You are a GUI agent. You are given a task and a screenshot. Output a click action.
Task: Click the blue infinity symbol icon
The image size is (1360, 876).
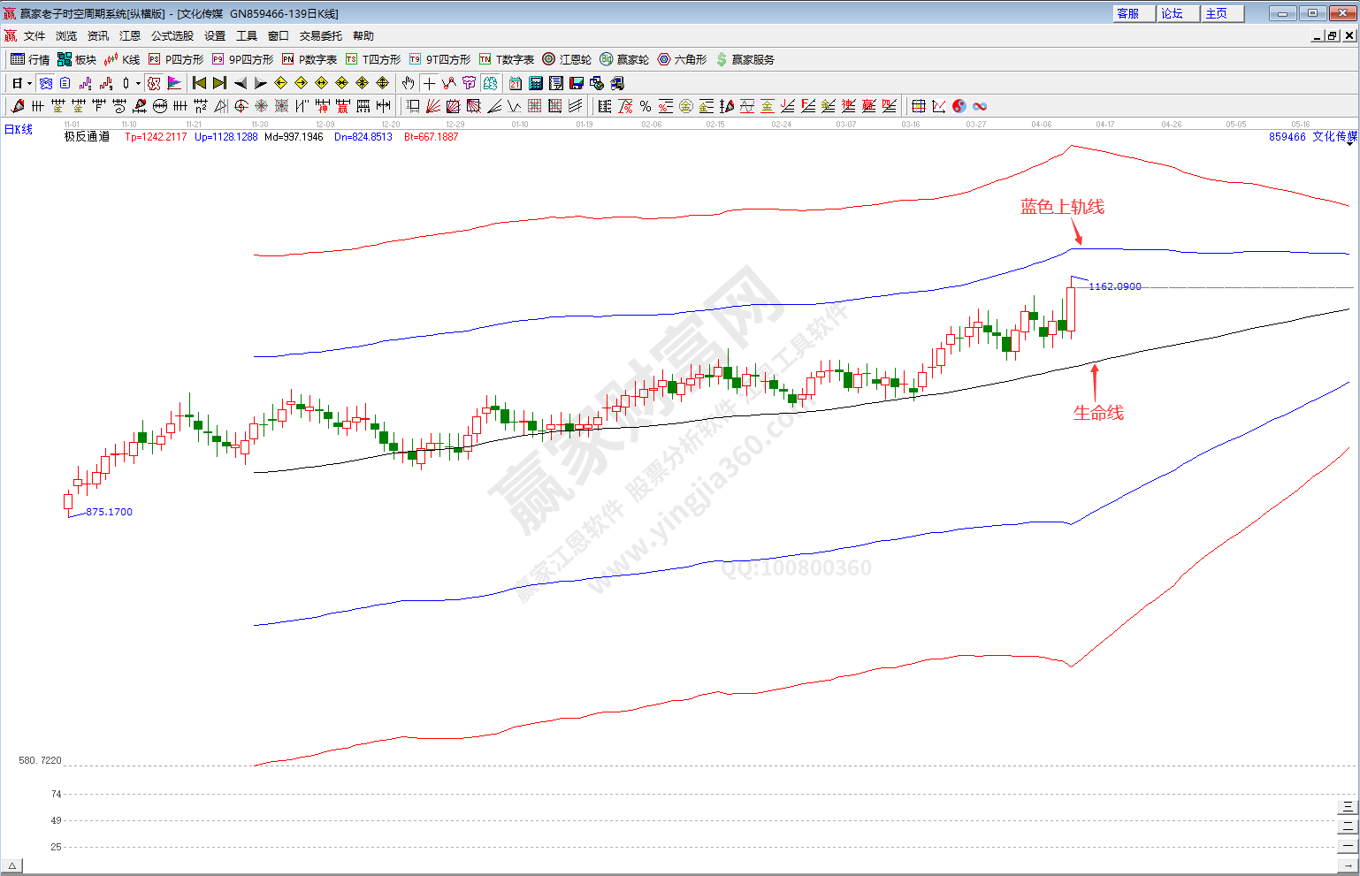click(x=980, y=106)
